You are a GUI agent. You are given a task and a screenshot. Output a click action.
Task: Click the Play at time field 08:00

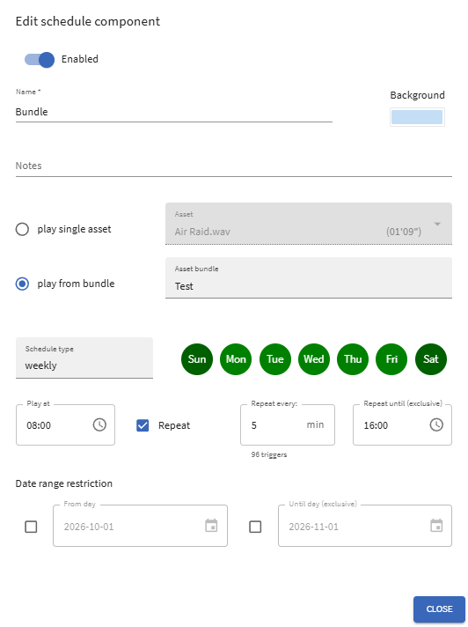pyautogui.click(x=65, y=424)
